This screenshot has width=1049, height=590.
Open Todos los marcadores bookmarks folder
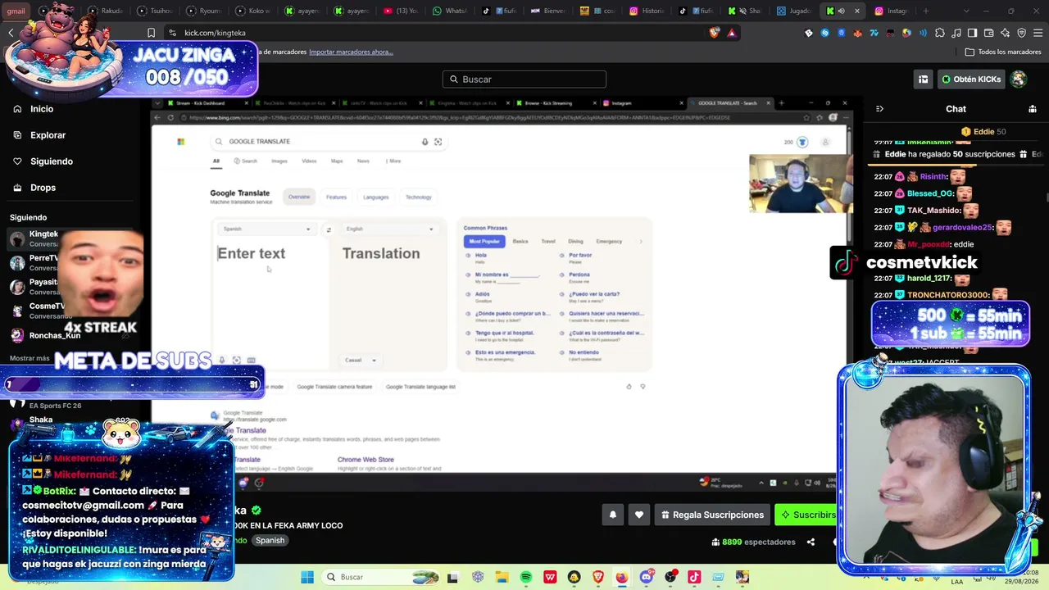[x=1003, y=52]
